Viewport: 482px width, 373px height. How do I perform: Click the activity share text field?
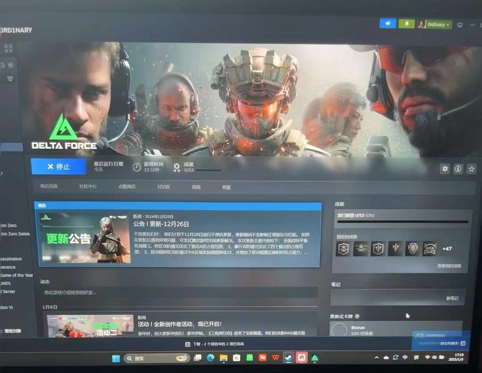click(x=180, y=292)
